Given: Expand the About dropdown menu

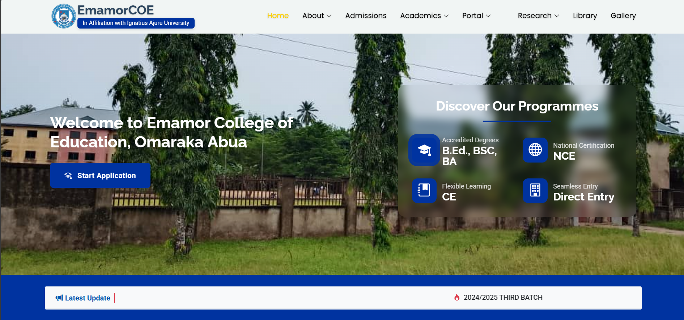Looking at the screenshot, I should (x=317, y=16).
